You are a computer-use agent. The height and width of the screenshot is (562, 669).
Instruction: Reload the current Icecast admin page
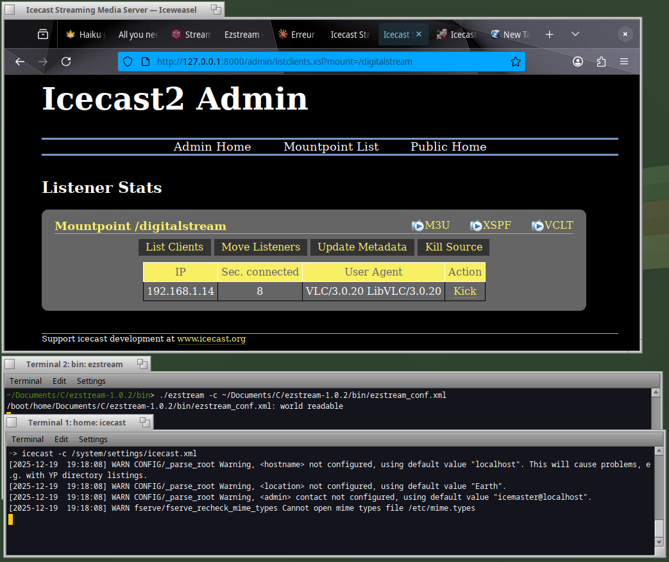click(x=66, y=62)
